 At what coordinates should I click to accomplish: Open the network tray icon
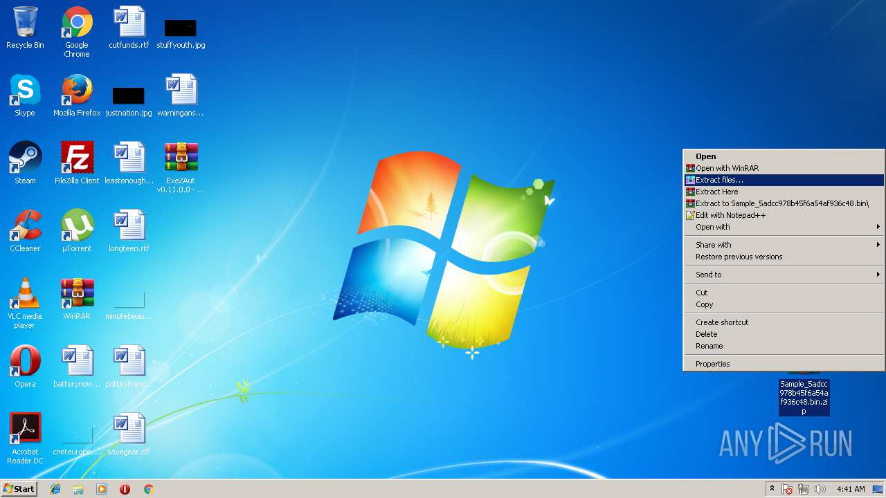click(804, 489)
